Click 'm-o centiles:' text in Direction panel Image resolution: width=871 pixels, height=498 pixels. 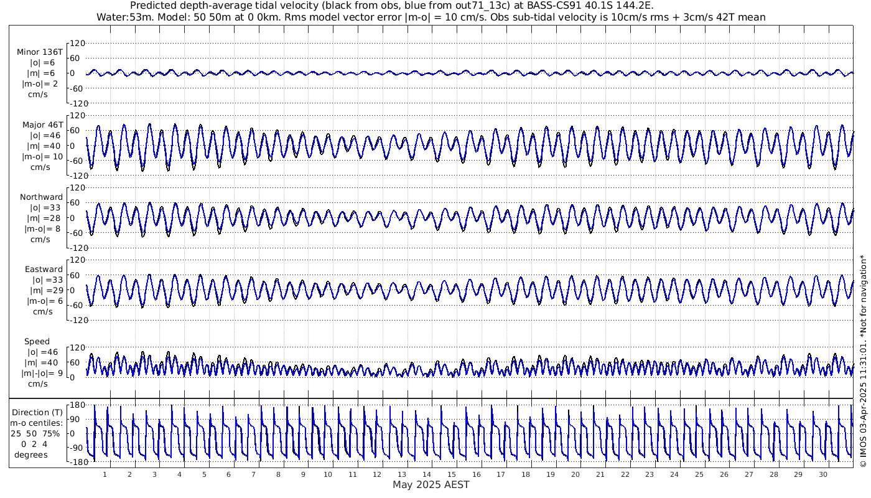click(x=39, y=423)
